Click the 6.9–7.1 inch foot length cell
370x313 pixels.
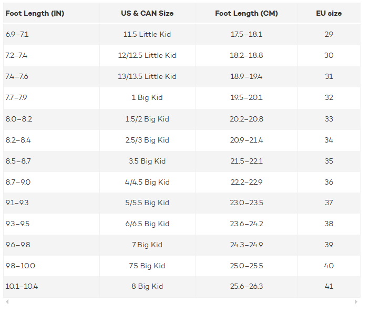pyautogui.click(x=17, y=34)
